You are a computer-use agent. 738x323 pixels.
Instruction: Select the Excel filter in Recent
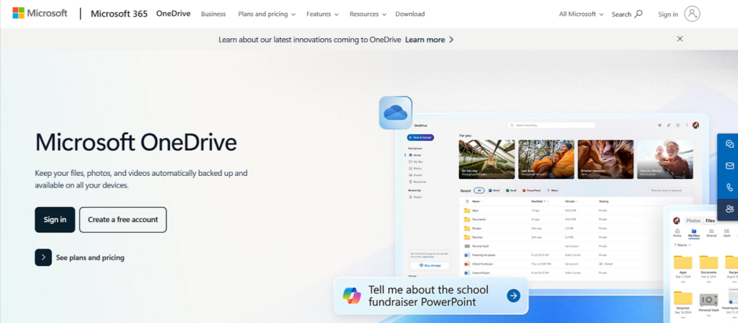coord(511,190)
